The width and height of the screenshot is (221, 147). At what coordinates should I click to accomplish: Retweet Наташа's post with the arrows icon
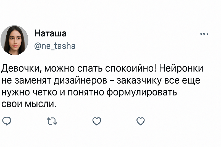point(52,121)
